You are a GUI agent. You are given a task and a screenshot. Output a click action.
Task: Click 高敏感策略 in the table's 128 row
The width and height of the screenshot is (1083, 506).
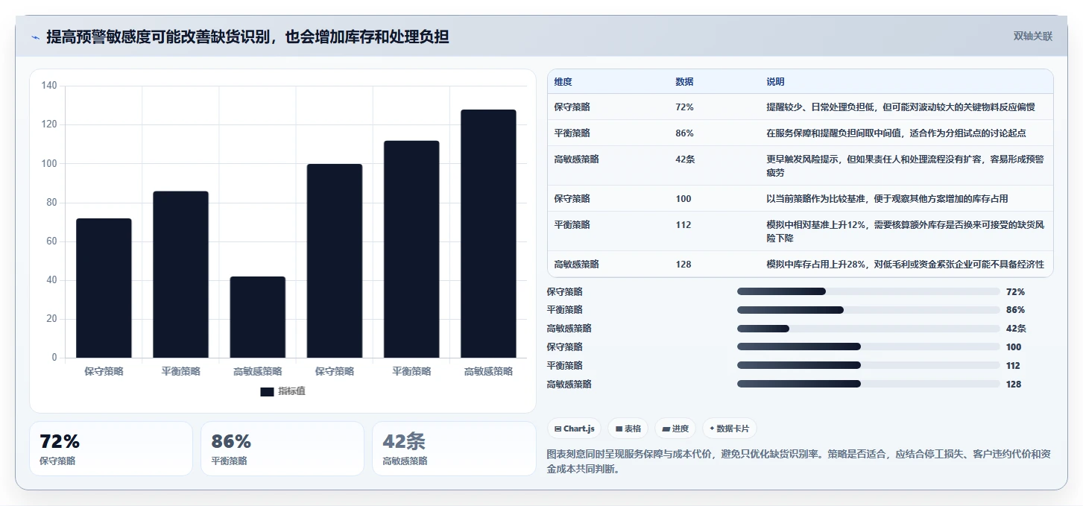point(577,265)
